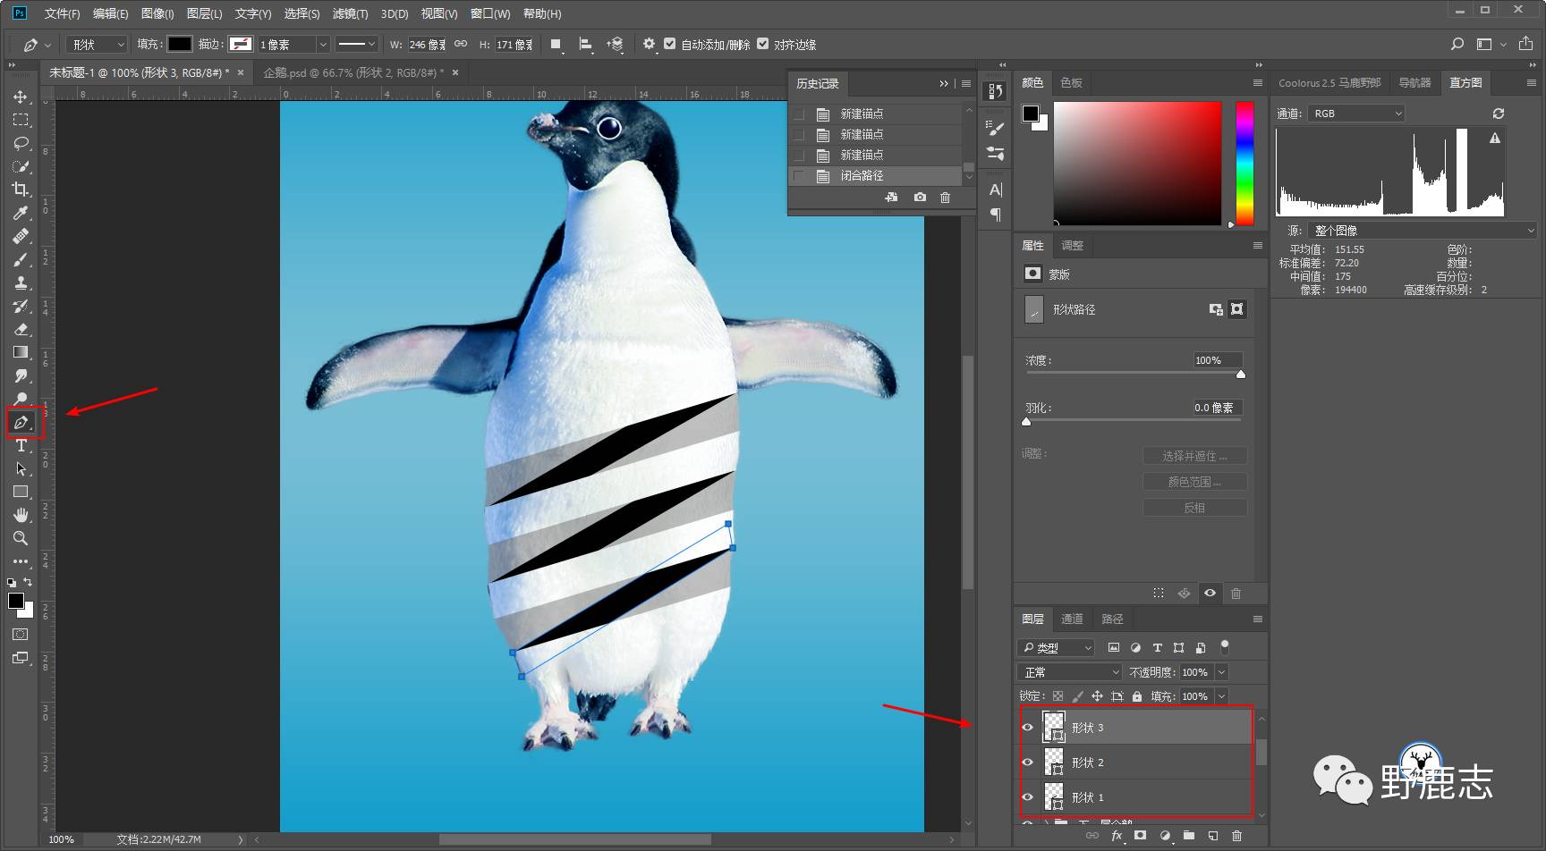
Task: Select the Lasso tool
Action: tap(21, 143)
